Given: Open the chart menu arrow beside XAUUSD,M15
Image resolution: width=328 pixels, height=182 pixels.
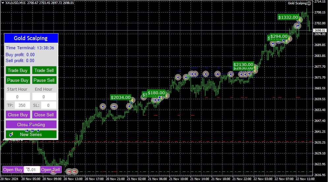Looking at the screenshot, I should [x=3, y=3].
